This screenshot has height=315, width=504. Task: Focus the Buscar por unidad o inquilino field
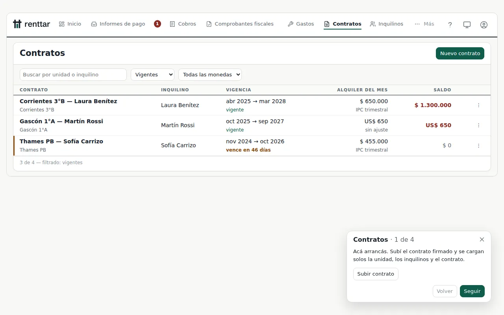coord(73,74)
